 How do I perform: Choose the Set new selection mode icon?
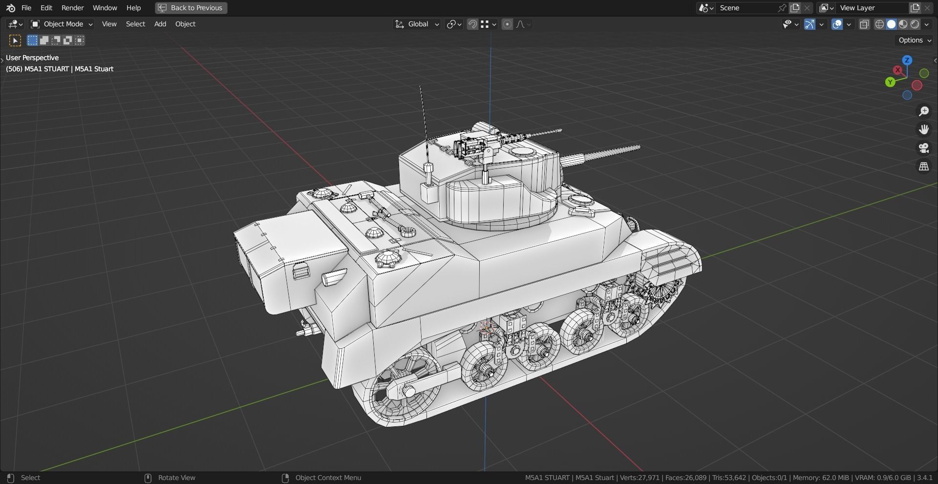32,41
